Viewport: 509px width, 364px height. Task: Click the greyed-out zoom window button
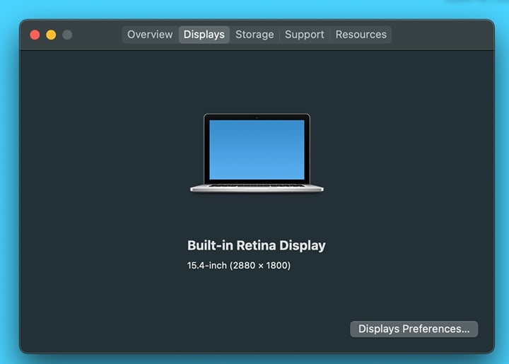click(67, 35)
